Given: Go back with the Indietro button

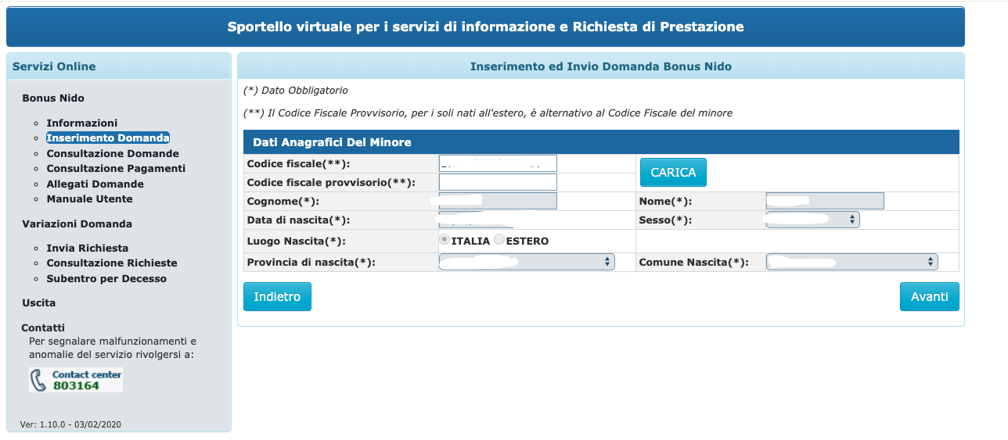Looking at the screenshot, I should tap(277, 296).
